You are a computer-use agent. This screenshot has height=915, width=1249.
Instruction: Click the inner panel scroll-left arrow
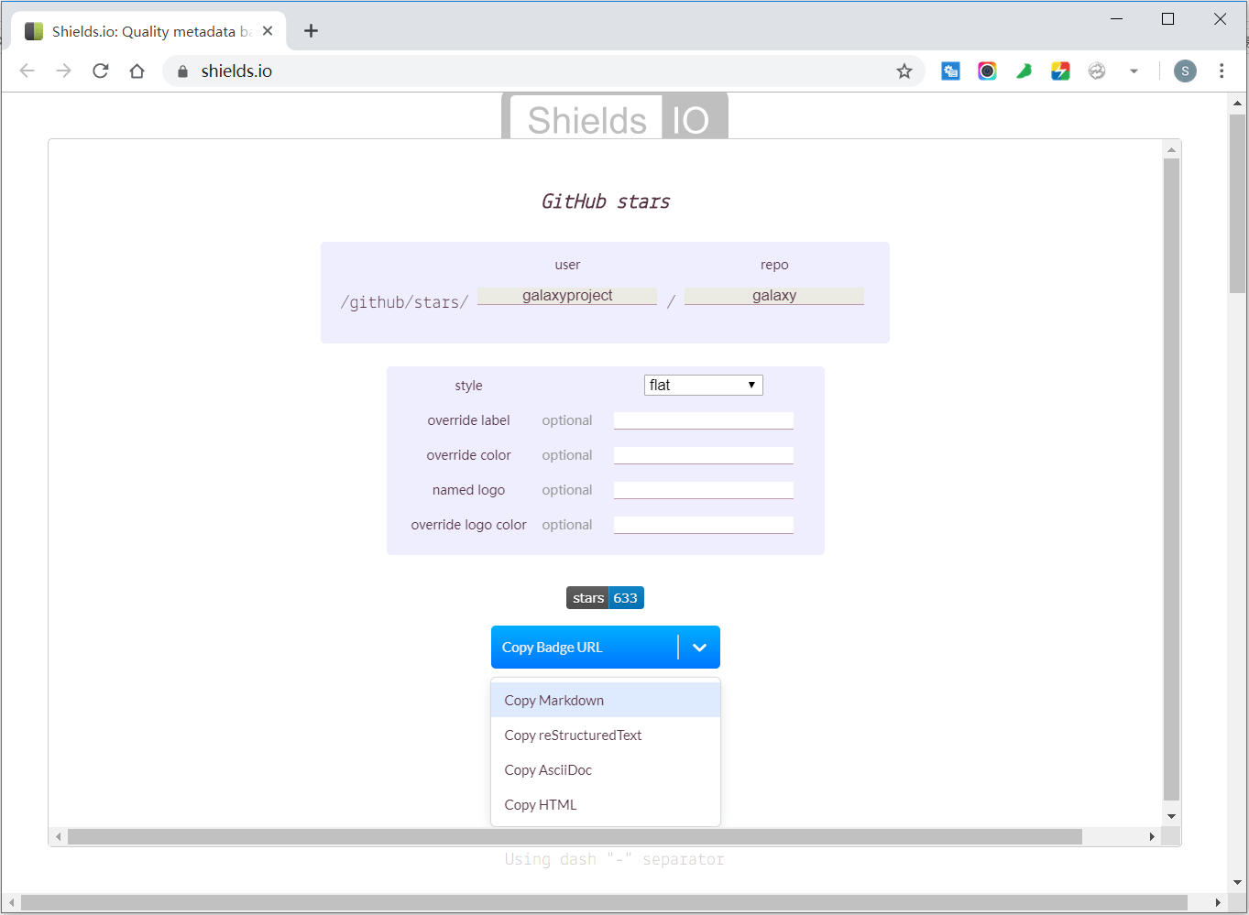59,836
